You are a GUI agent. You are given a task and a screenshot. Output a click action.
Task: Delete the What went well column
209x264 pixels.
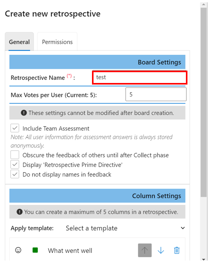click(177, 250)
